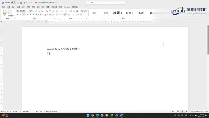
Task: Click the vertical scrollbar thumb
Action: click(x=208, y=40)
